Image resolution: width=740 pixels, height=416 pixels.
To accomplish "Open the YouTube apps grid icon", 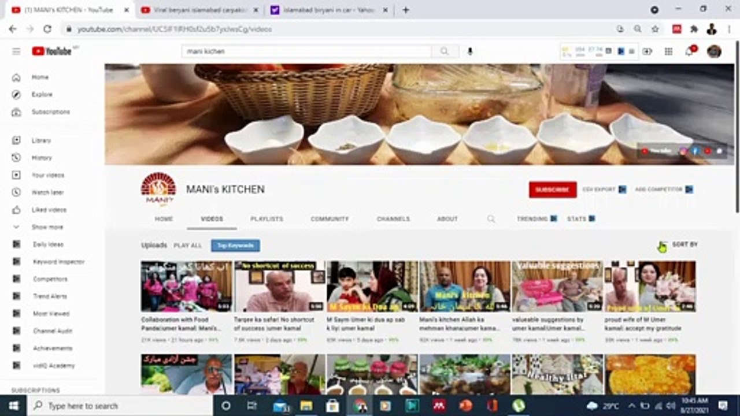I will coord(668,51).
